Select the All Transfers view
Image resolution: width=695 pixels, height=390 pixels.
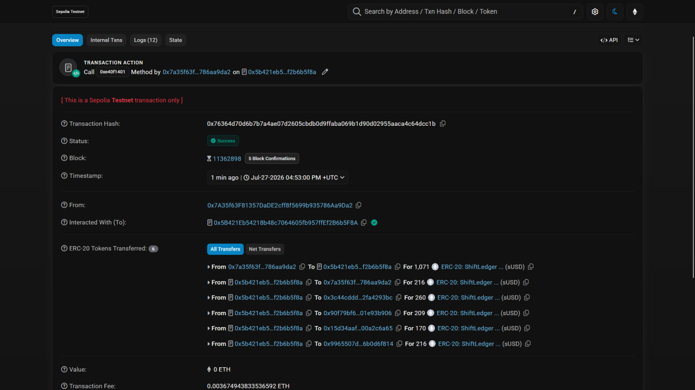click(x=225, y=249)
